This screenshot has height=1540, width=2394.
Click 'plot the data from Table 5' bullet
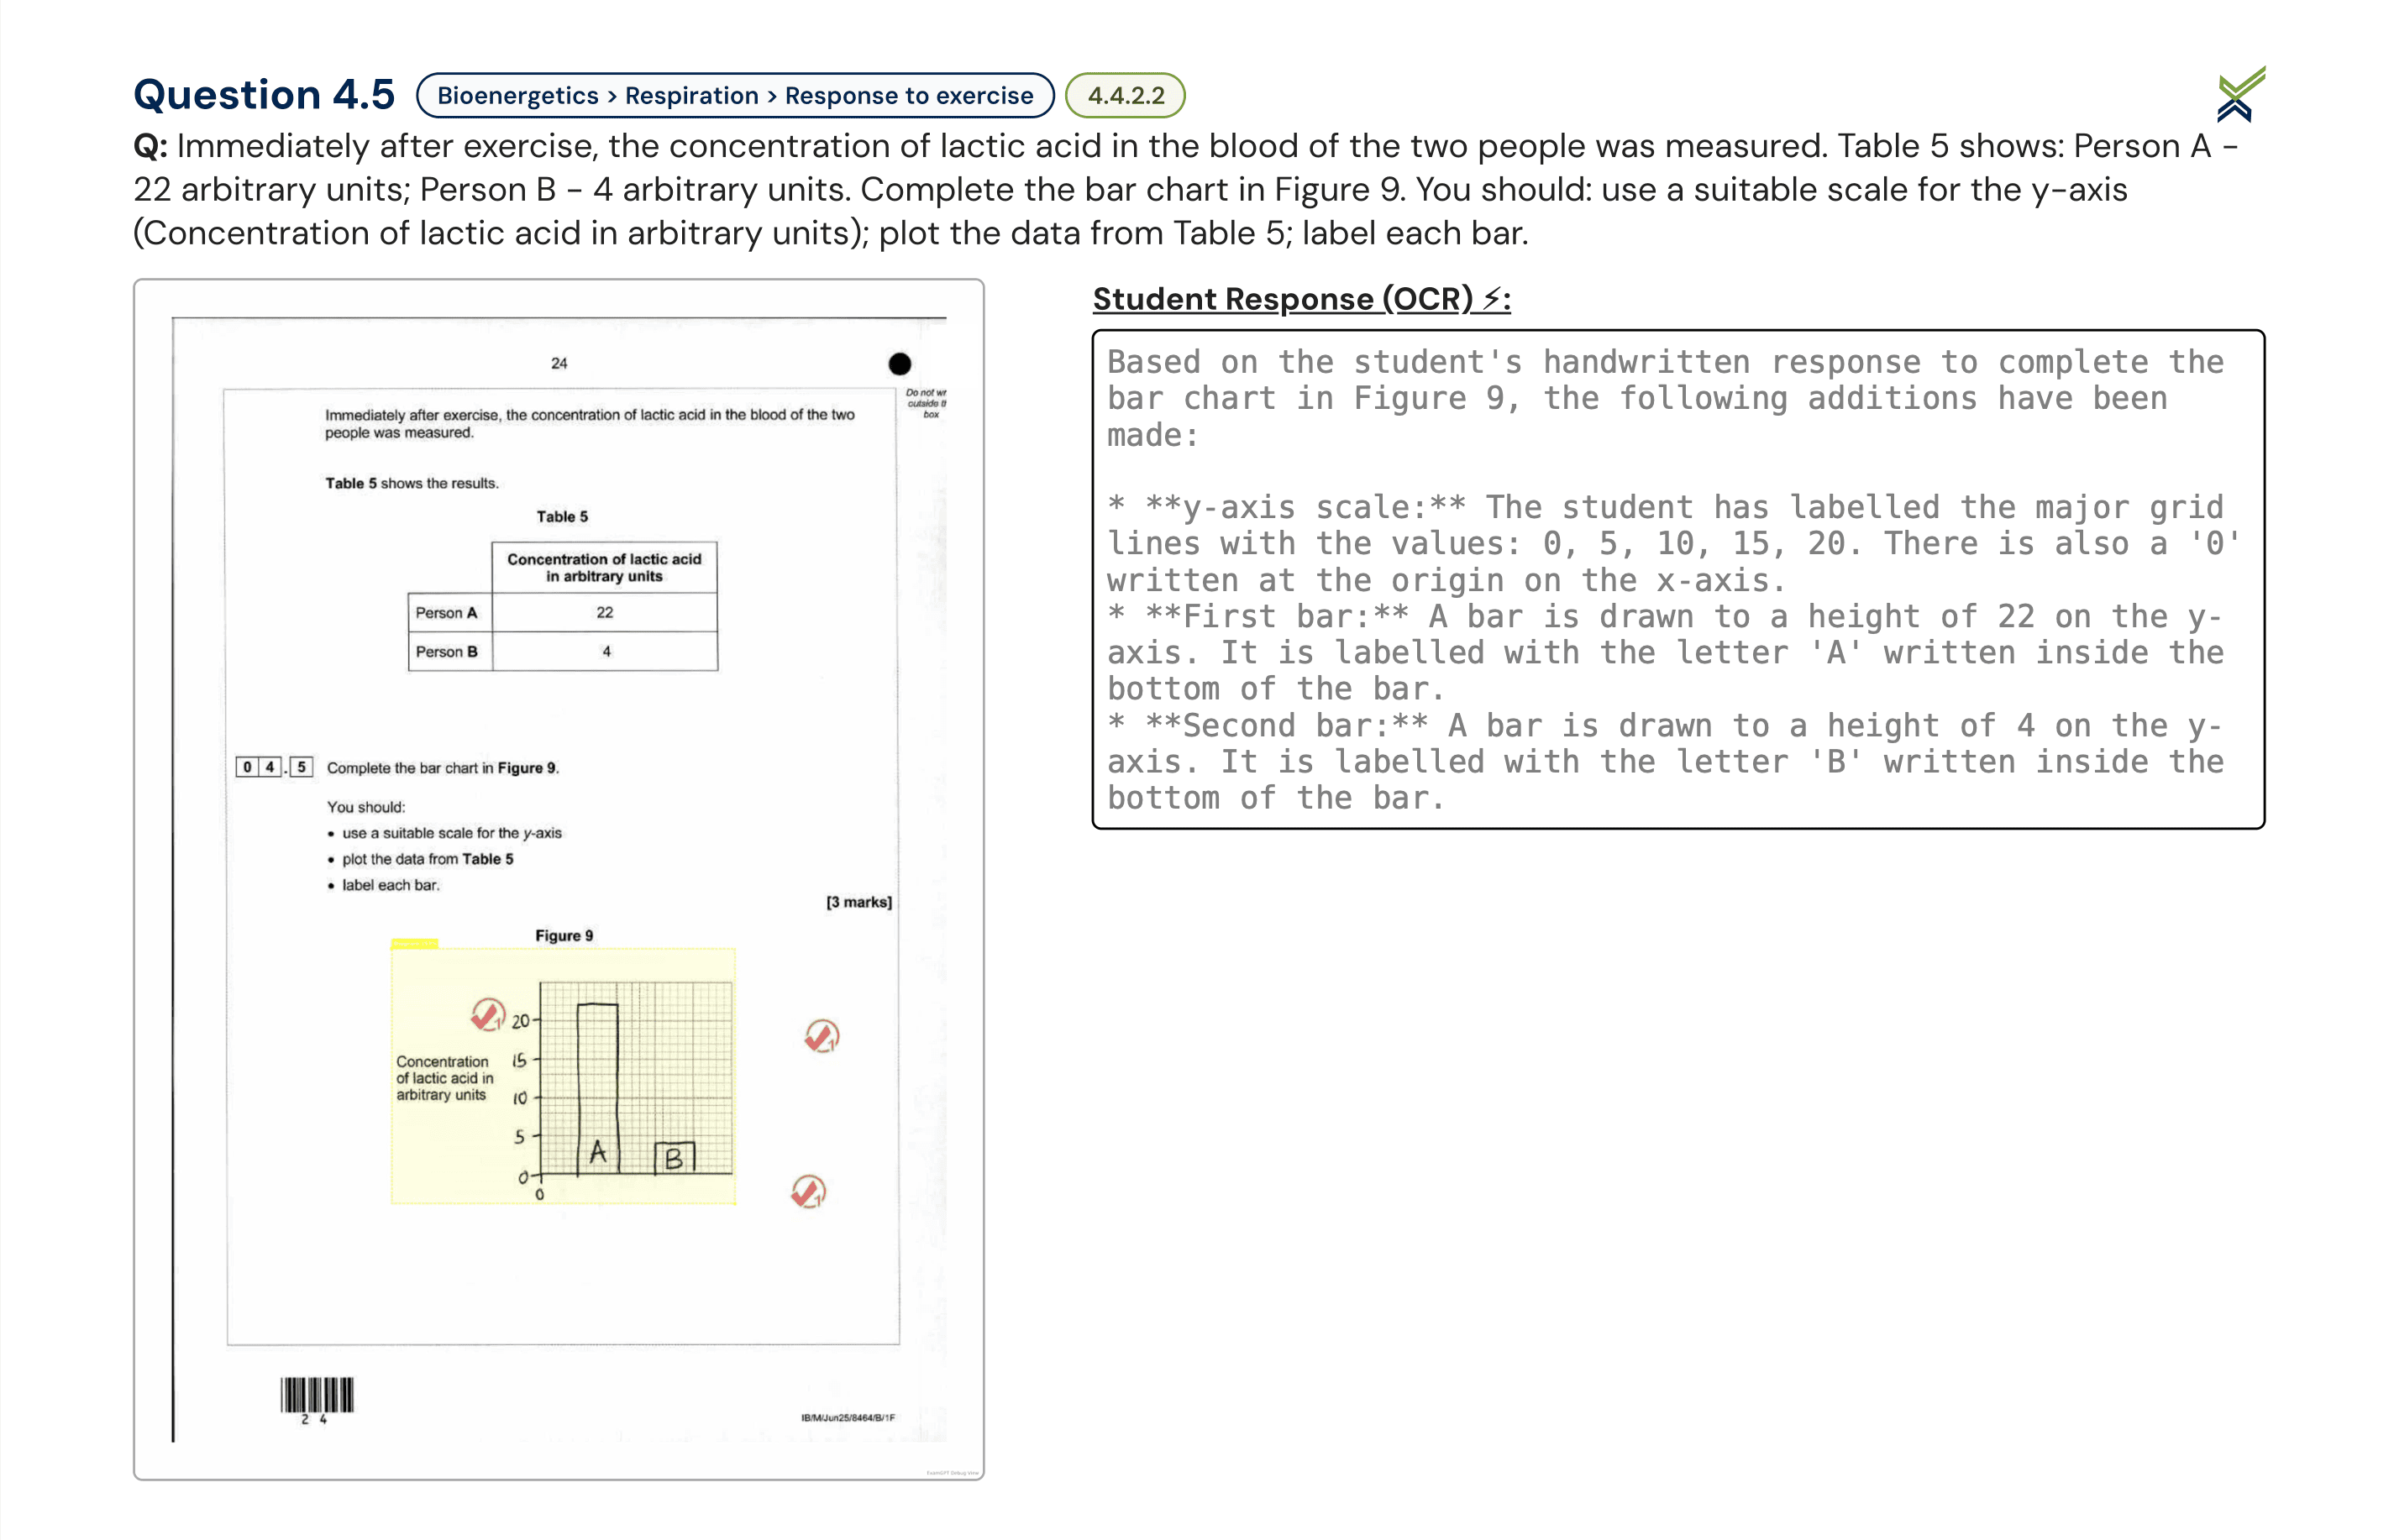(x=428, y=859)
